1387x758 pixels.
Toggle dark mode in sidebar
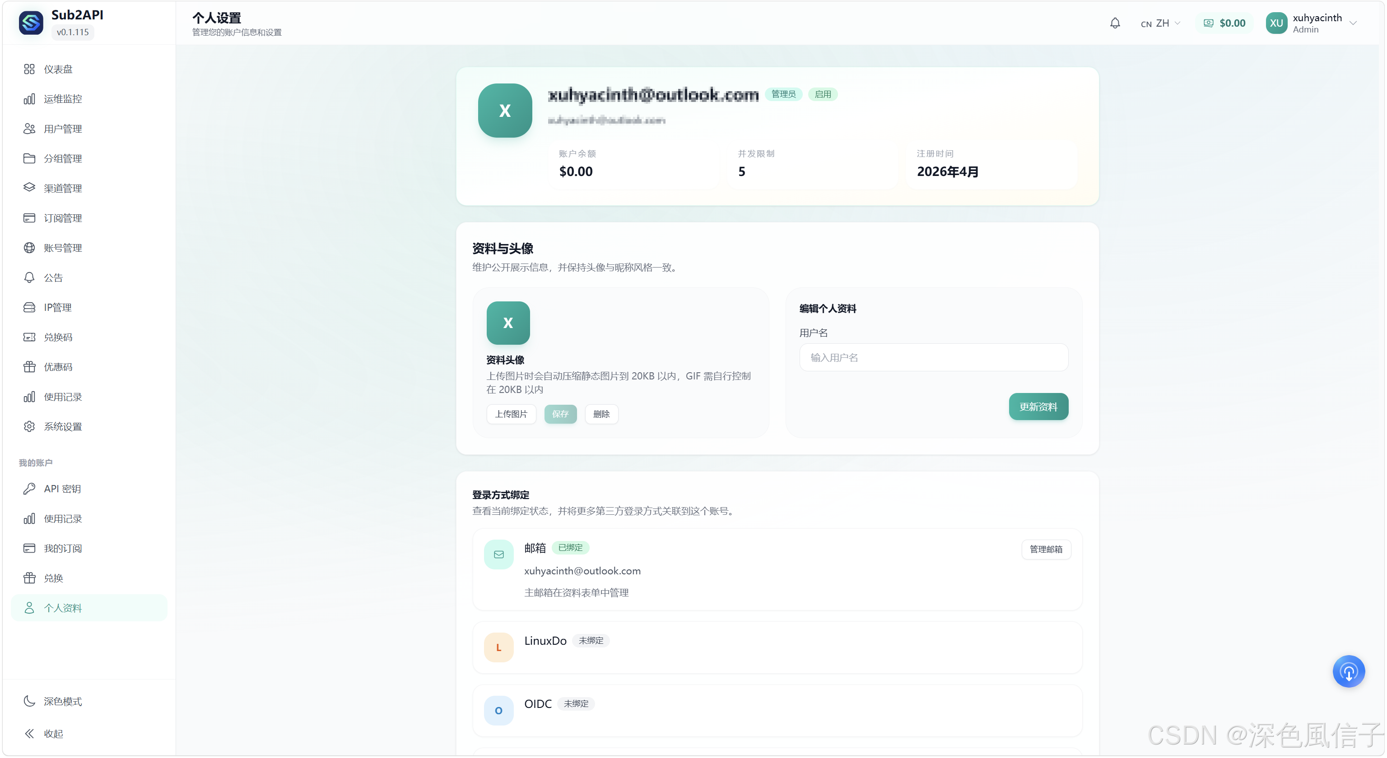click(x=53, y=701)
